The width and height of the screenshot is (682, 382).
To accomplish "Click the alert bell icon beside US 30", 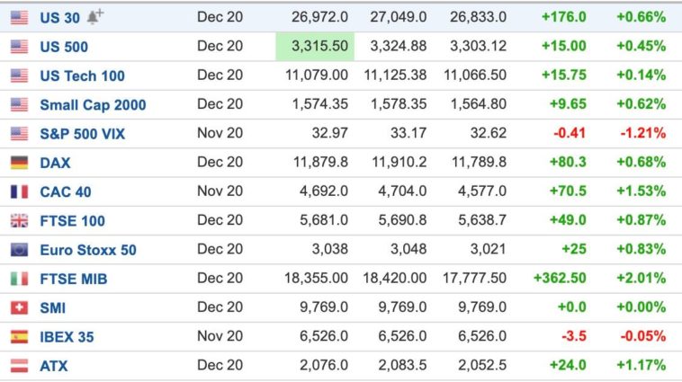I will click(96, 15).
